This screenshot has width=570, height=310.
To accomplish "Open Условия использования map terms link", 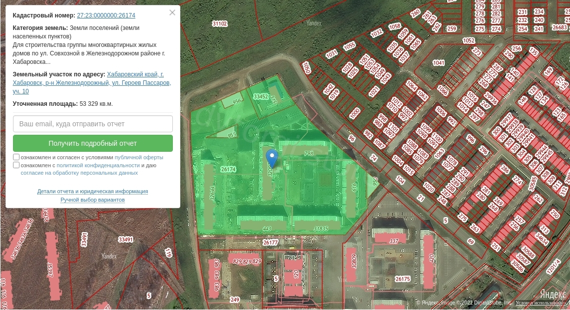I will tap(541, 303).
